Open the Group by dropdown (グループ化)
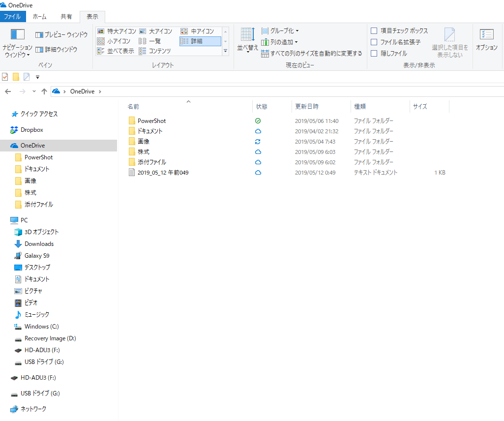This screenshot has height=421, width=504. pyautogui.click(x=280, y=31)
